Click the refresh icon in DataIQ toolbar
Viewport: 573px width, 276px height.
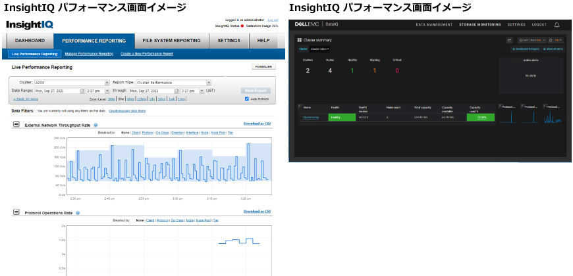coord(551,40)
